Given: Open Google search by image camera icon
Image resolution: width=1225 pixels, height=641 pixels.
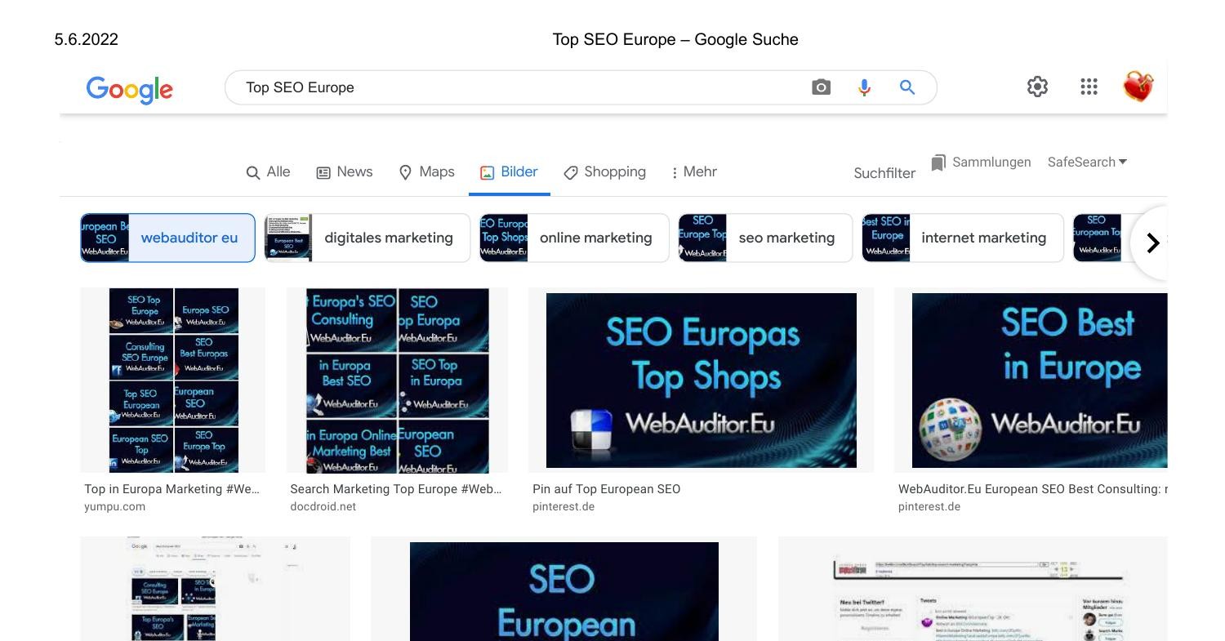Looking at the screenshot, I should pos(821,87).
